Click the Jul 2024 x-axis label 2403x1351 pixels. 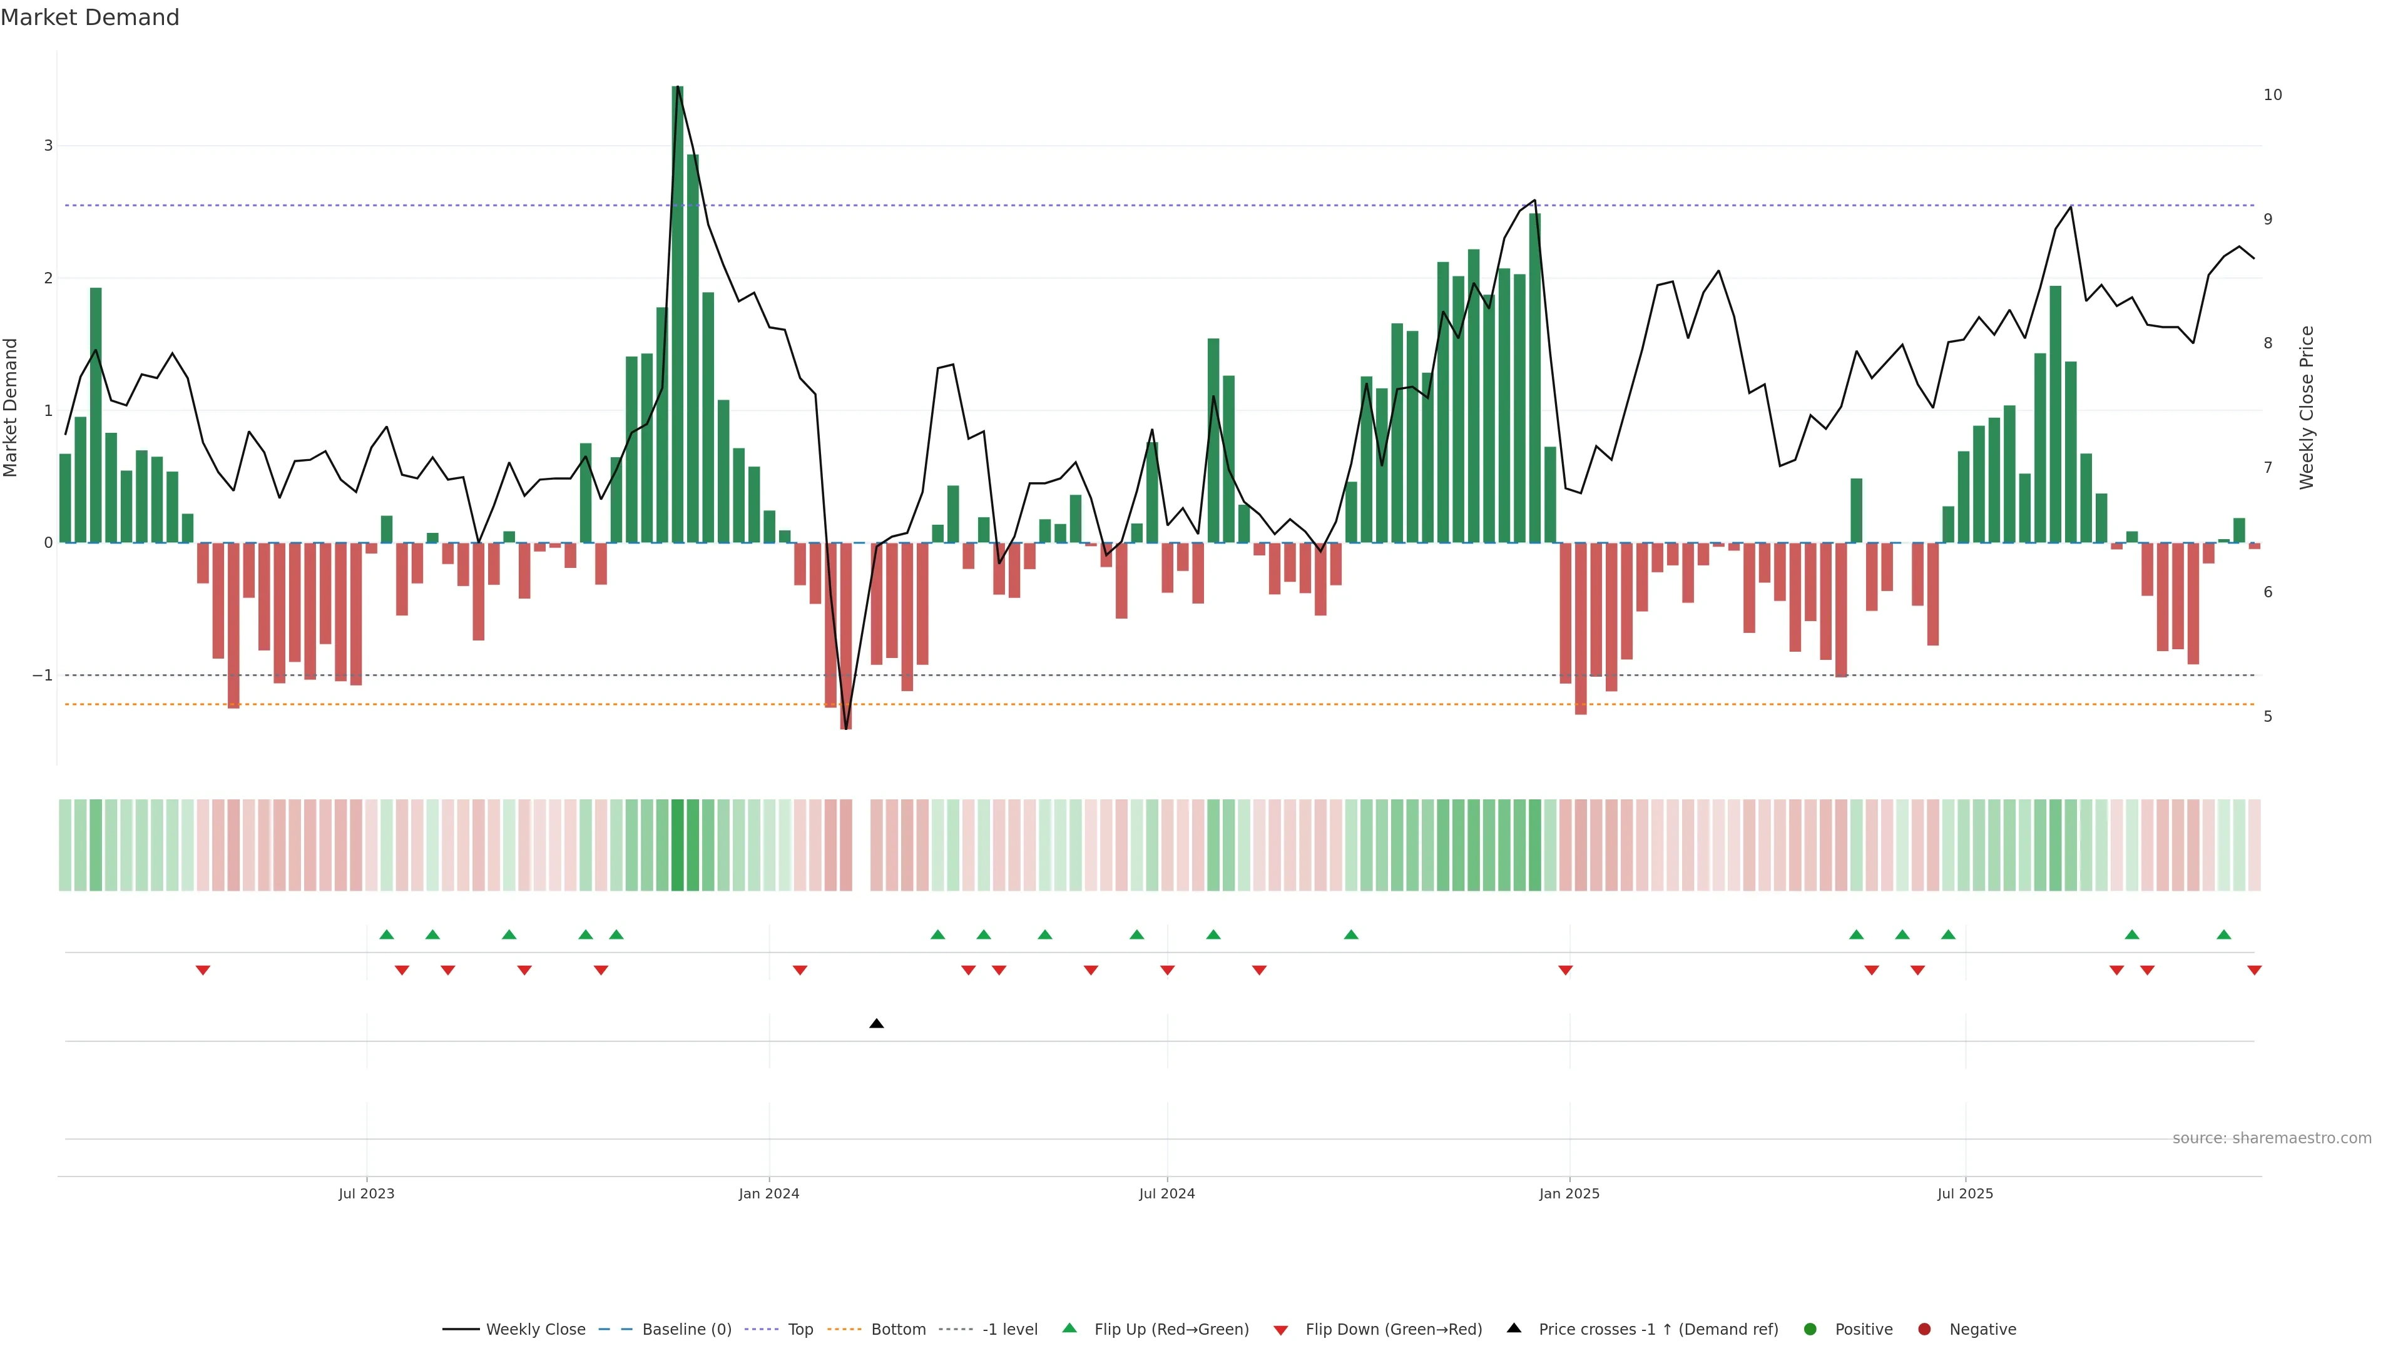point(1166,1193)
